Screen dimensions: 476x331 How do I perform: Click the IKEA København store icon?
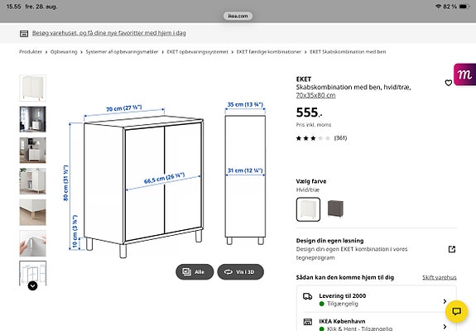tap(307, 322)
